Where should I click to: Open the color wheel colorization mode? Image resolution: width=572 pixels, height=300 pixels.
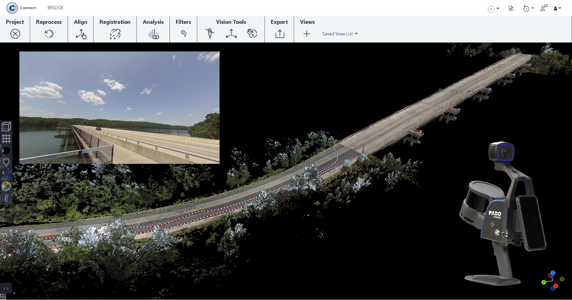[x=6, y=186]
